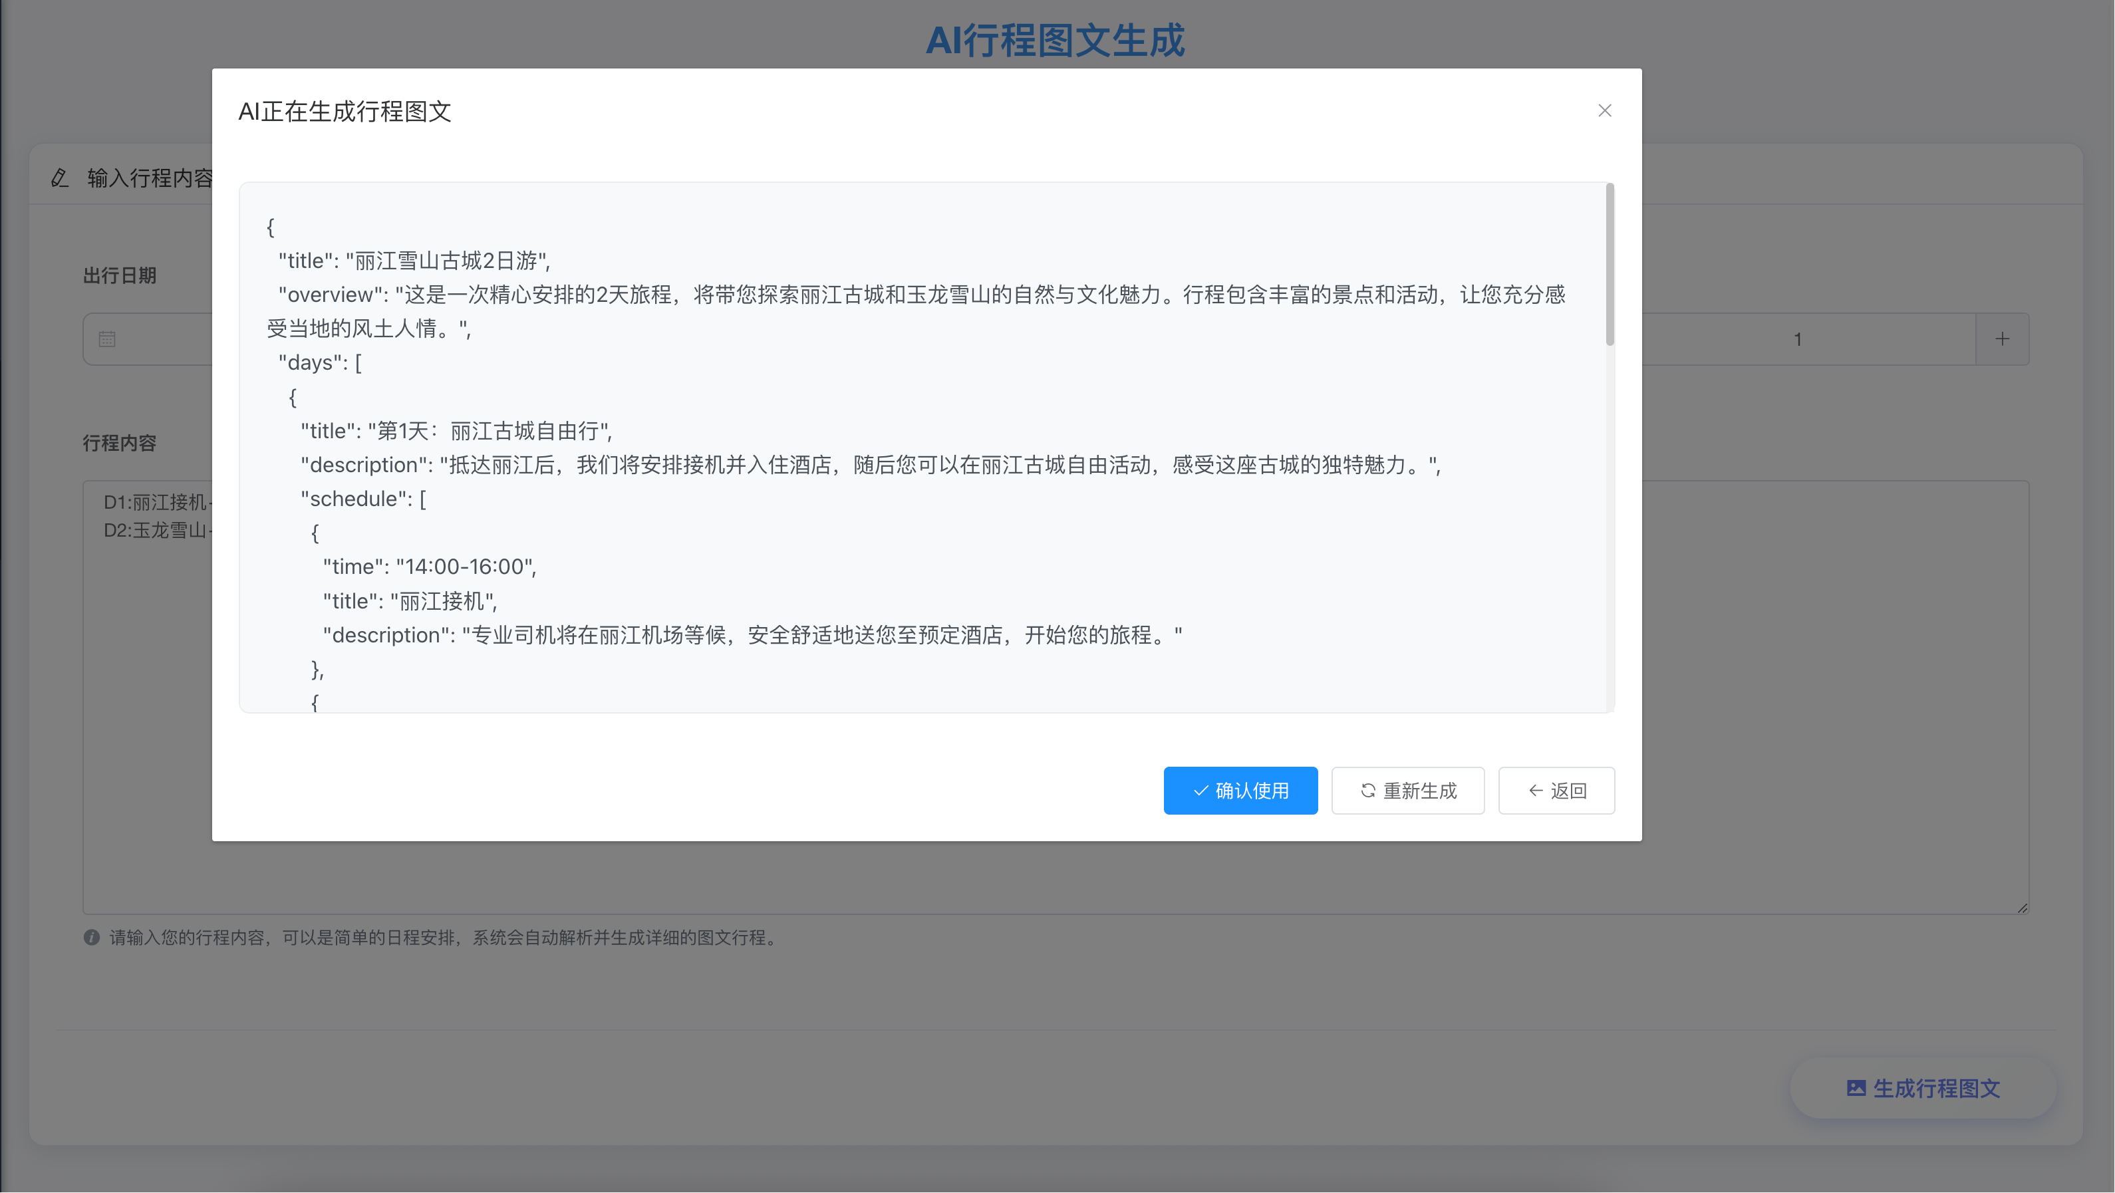Select the number input showing 1

(1798, 338)
